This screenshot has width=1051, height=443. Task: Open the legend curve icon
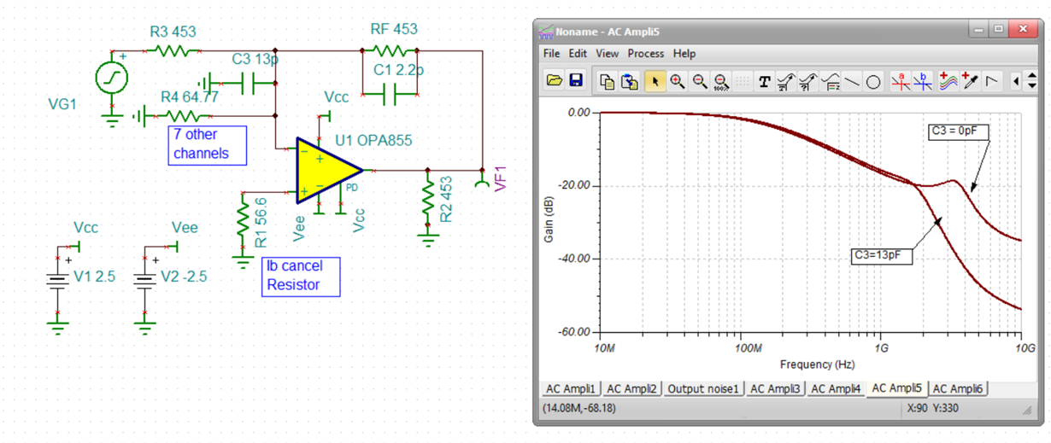831,81
